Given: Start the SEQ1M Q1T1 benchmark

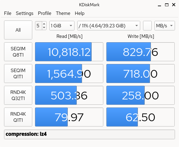Looking at the screenshot, I should click(18, 73).
